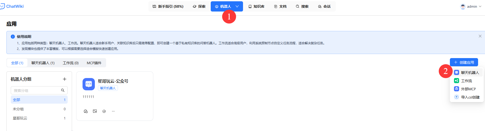The image size is (485, 131).
Task: Click the blue info icon in 使用说明
Action: click(13, 37)
